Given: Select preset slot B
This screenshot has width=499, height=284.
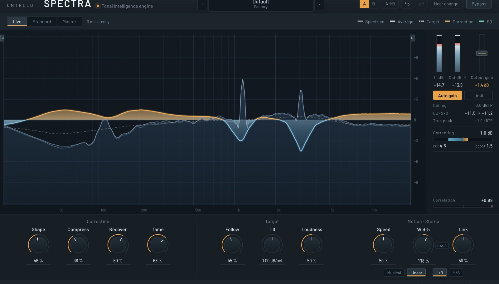Looking at the screenshot, I should [374, 4].
